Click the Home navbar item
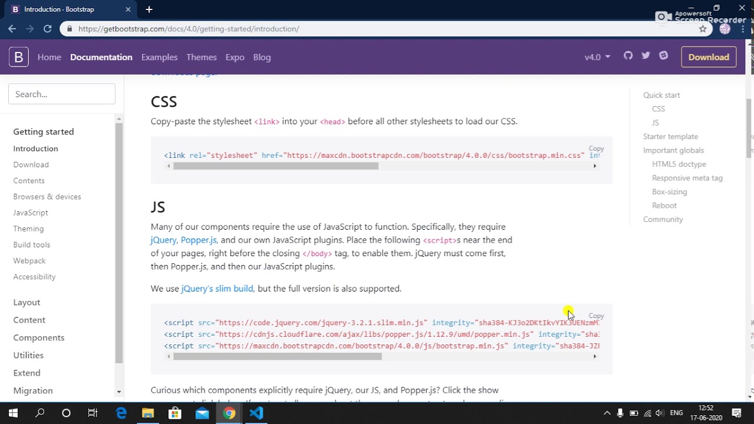The image size is (754, 424). 49,57
